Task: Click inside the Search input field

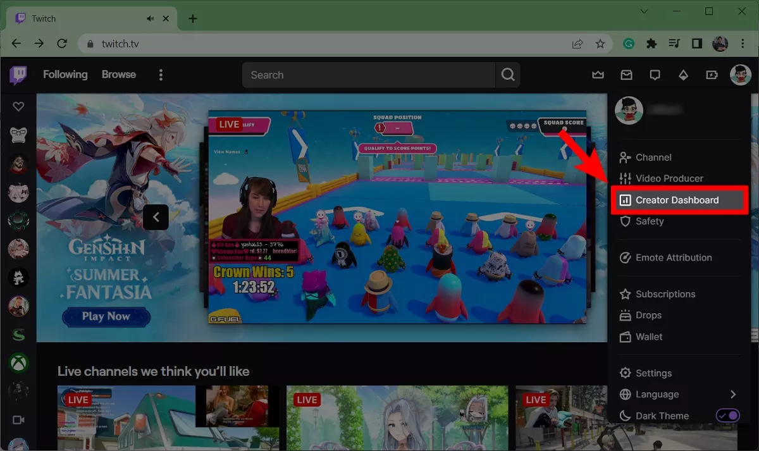Action: (x=367, y=75)
